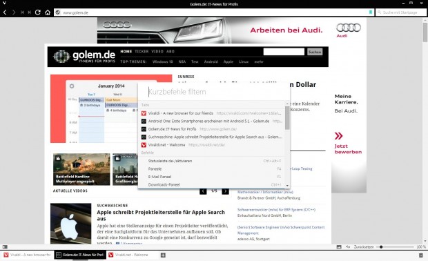Reload the current page
Screen dimensions: 428x261
point(38,12)
